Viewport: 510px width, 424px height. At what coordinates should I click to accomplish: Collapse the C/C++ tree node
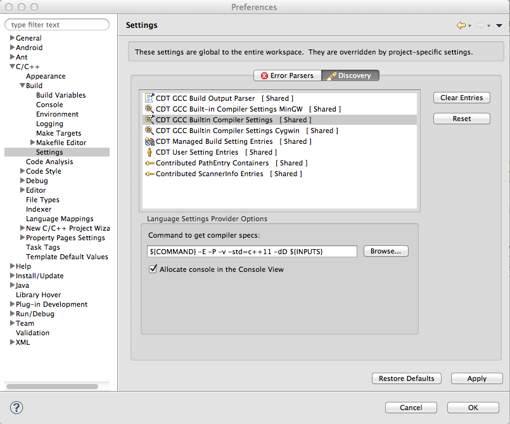(12, 67)
